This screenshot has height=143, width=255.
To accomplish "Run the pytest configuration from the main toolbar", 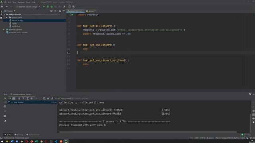I will point(44,6).
